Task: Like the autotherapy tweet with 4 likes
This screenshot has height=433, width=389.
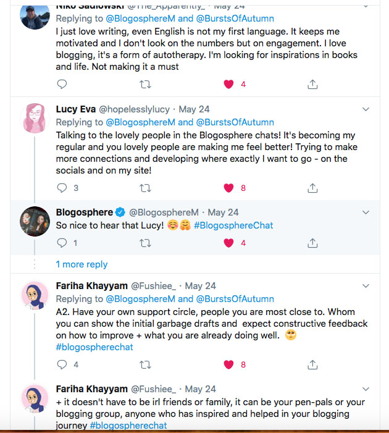Action: (x=229, y=84)
